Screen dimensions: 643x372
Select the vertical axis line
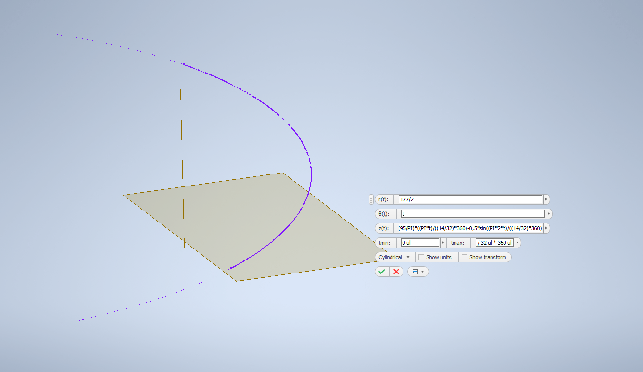[182, 168]
